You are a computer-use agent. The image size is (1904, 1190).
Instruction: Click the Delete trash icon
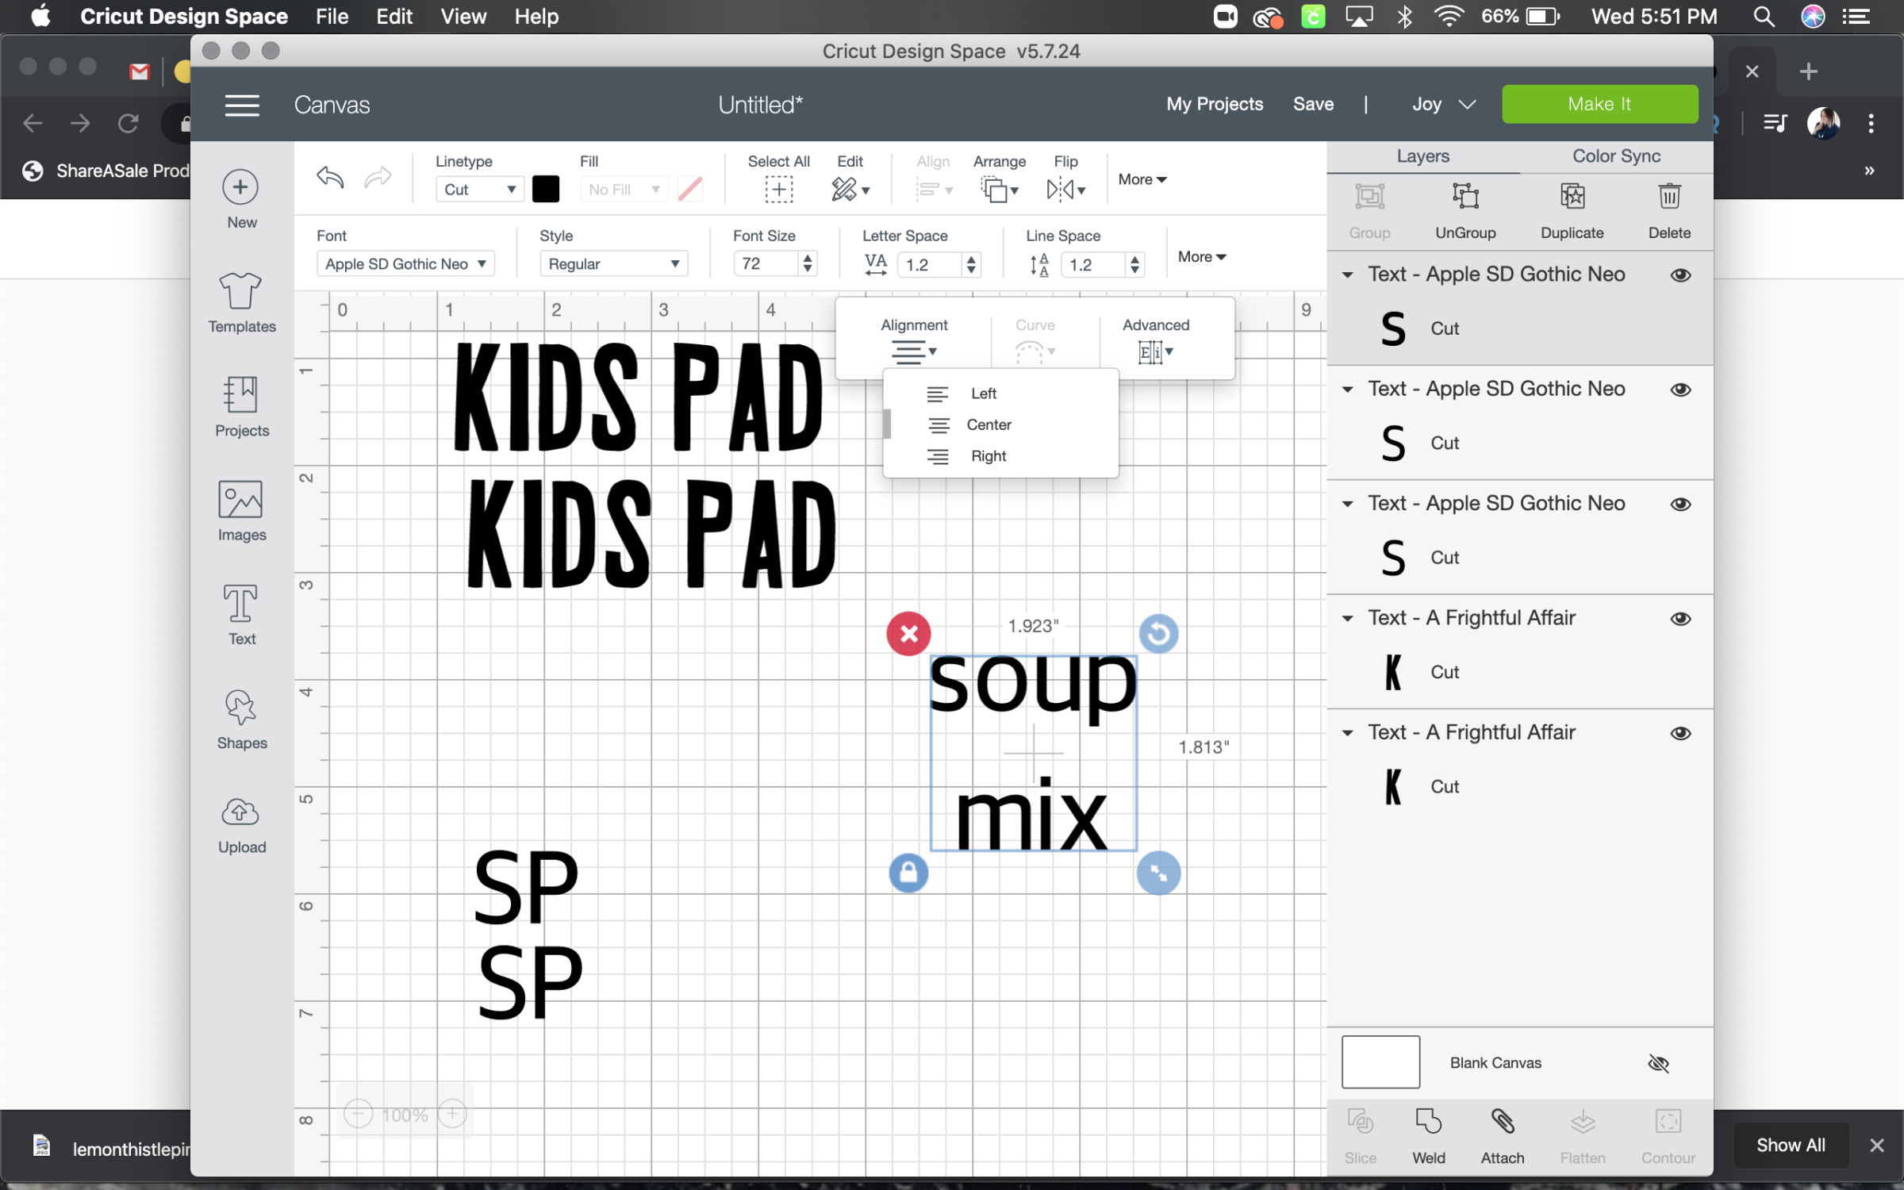(1669, 196)
